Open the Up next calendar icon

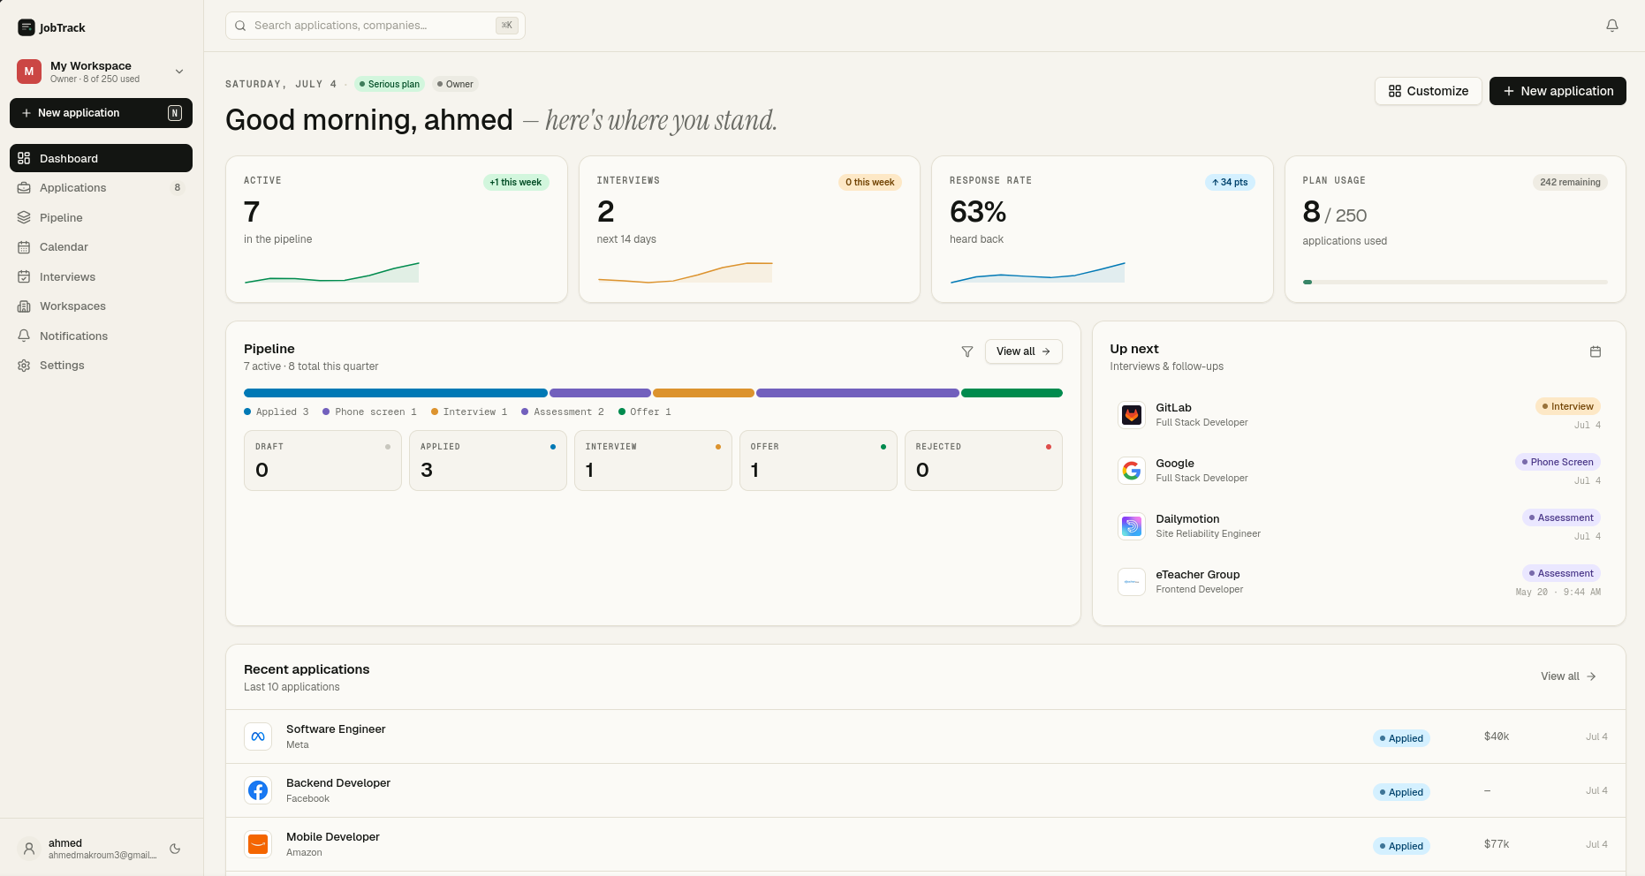click(1596, 351)
